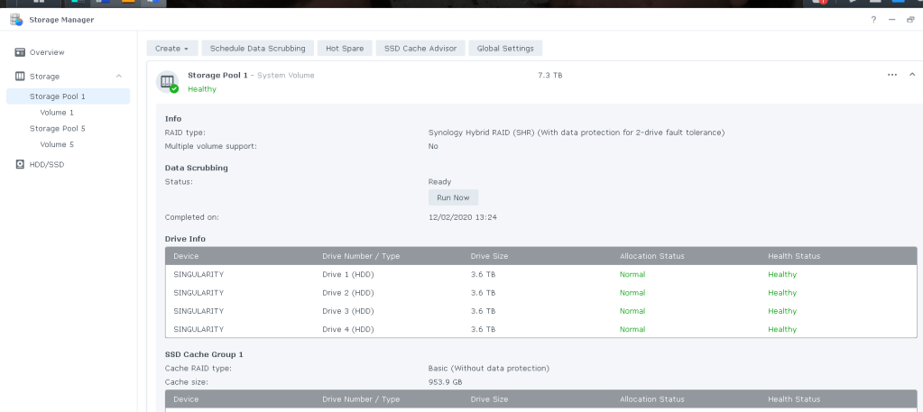Click Drive Size header in Drive Info
Viewport: 923px width, 412px height.
(489, 256)
